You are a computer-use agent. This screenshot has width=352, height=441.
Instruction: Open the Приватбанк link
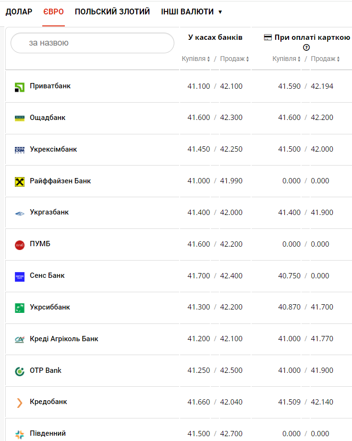(50, 86)
